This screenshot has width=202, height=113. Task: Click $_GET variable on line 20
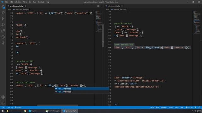point(51,13)
